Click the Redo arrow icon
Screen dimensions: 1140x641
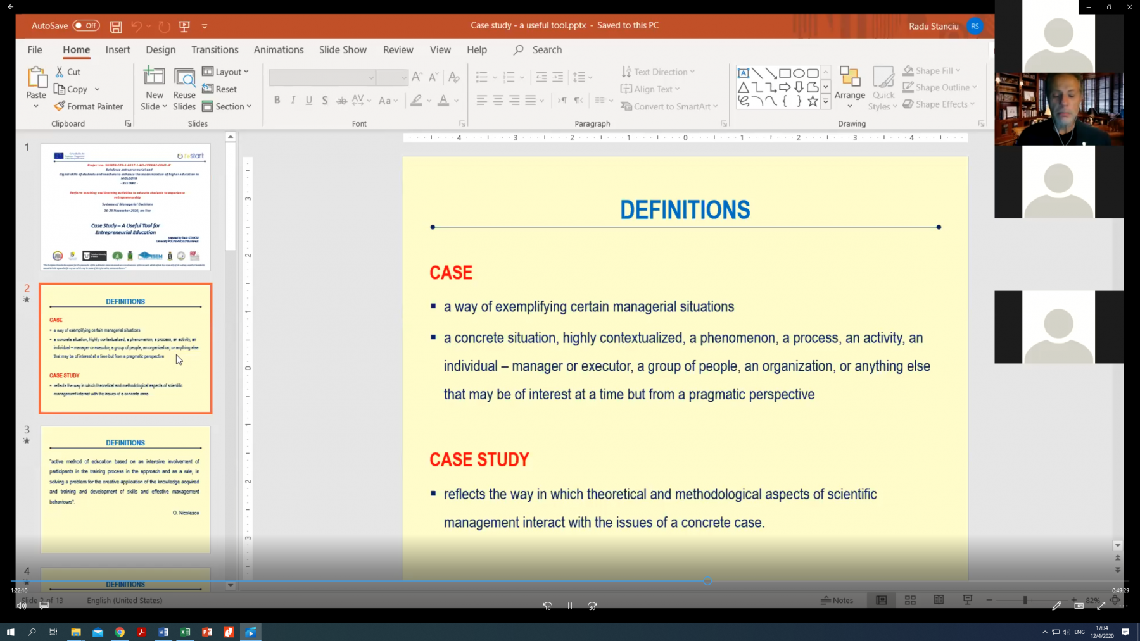point(164,27)
